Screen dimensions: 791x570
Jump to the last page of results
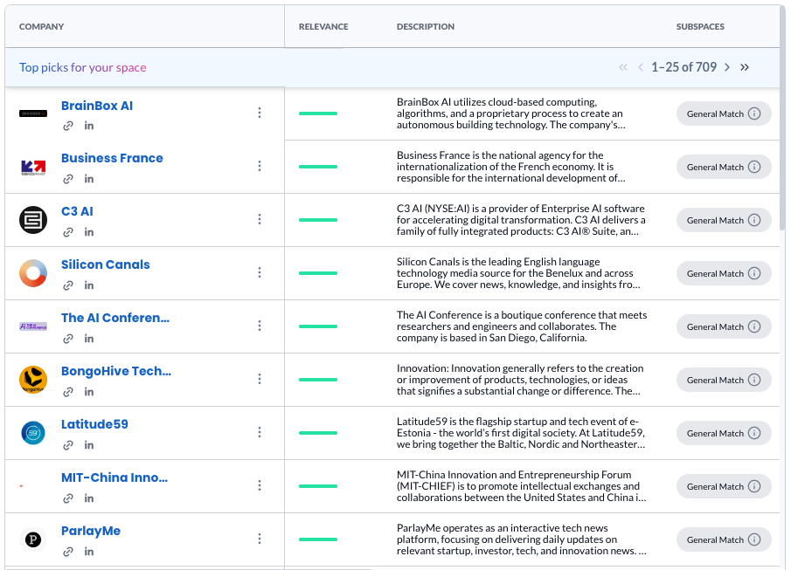(x=745, y=67)
